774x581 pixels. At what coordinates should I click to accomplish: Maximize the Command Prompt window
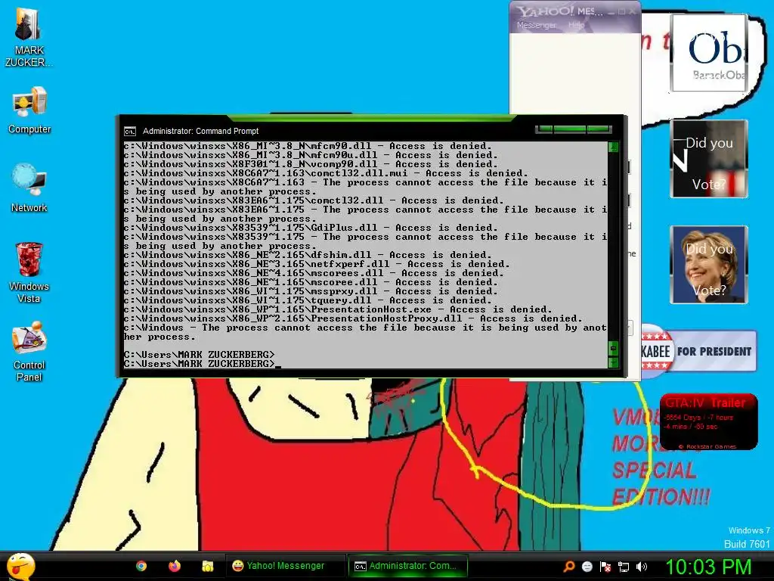click(570, 129)
